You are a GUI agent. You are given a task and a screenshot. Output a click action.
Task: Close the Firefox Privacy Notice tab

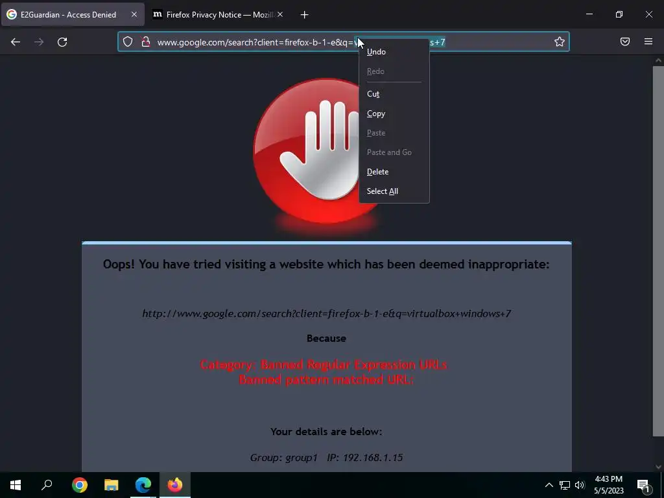[280, 14]
